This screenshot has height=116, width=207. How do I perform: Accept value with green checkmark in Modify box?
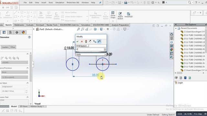click(78, 42)
